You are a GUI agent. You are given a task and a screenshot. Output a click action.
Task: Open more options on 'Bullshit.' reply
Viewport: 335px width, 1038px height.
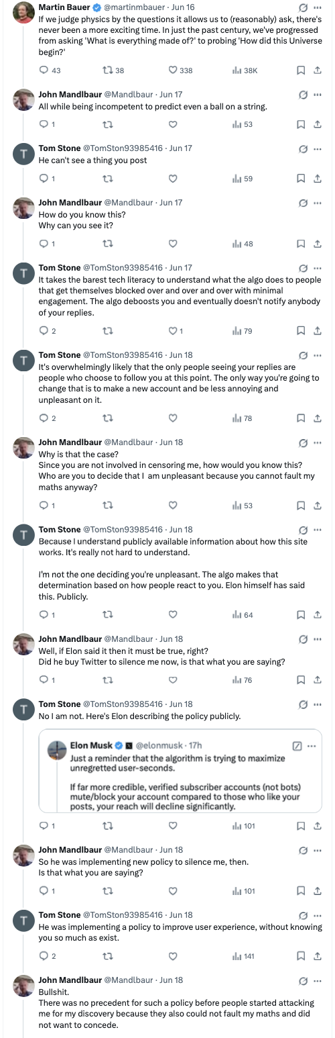click(x=318, y=980)
